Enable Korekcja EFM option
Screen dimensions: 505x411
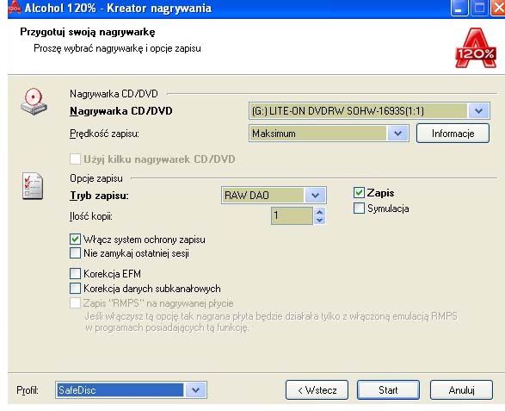pyautogui.click(x=75, y=274)
